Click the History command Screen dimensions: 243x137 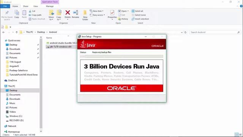pyautogui.click(x=123, y=19)
